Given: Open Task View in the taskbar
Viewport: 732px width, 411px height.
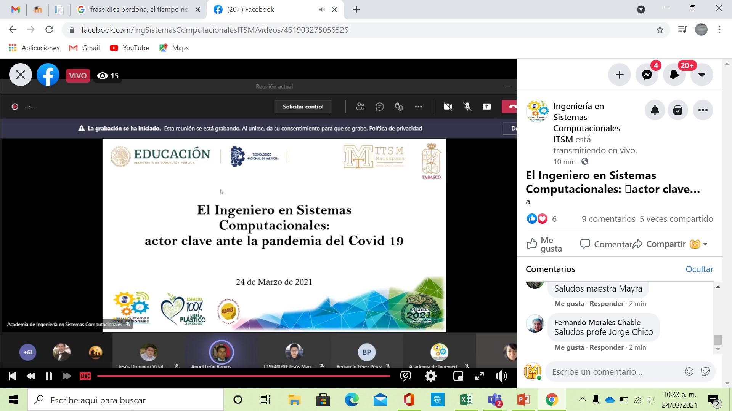Looking at the screenshot, I should (x=265, y=400).
